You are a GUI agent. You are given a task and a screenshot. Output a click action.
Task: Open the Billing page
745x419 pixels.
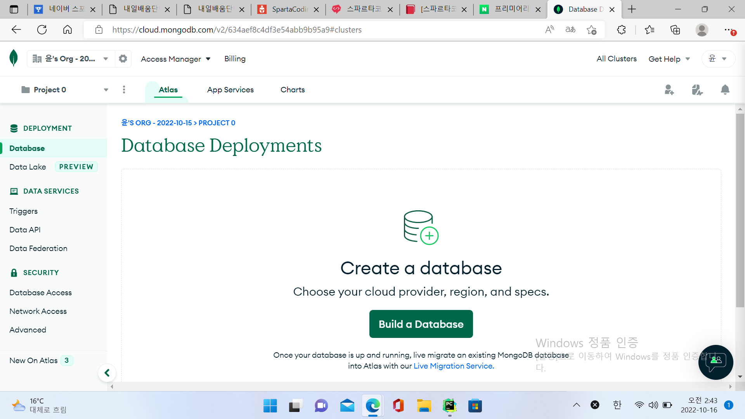[x=235, y=59]
